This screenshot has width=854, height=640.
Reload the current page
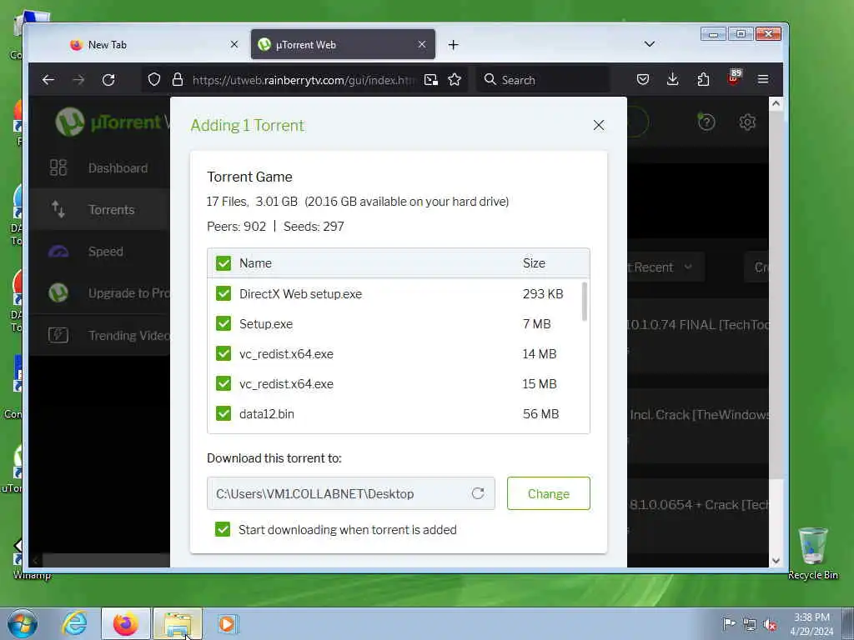tap(108, 80)
